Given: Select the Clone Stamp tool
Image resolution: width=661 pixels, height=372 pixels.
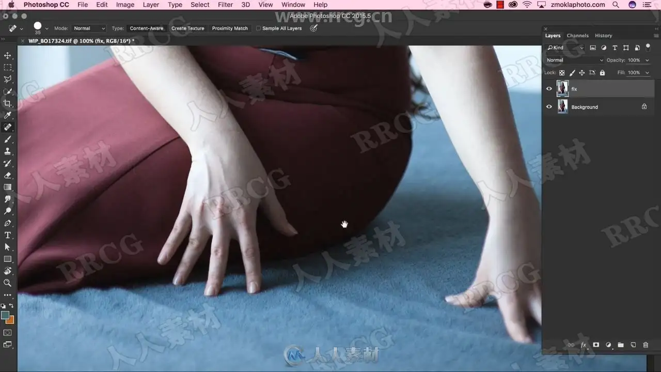Looking at the screenshot, I should tap(8, 151).
